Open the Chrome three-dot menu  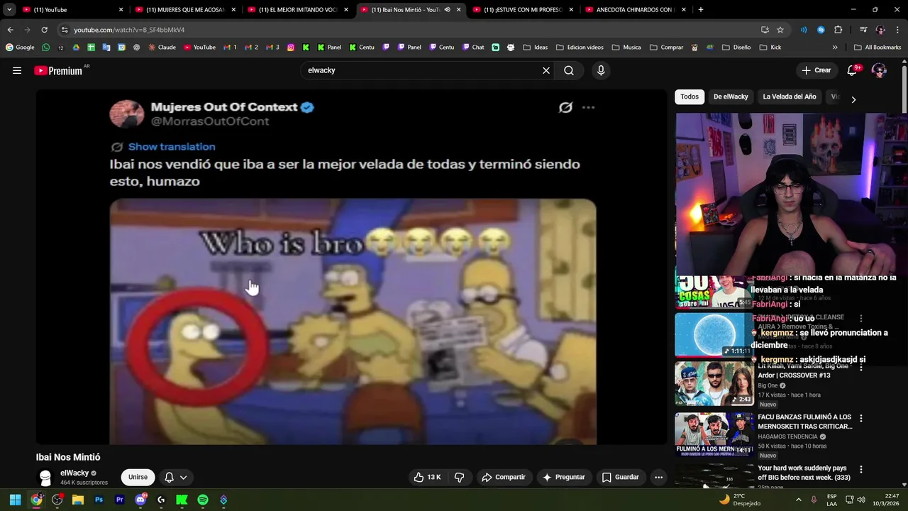point(897,30)
